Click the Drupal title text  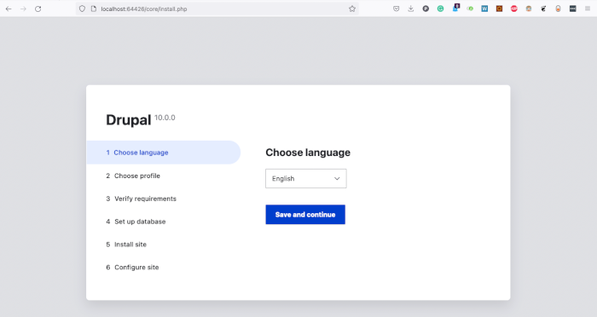(x=128, y=120)
